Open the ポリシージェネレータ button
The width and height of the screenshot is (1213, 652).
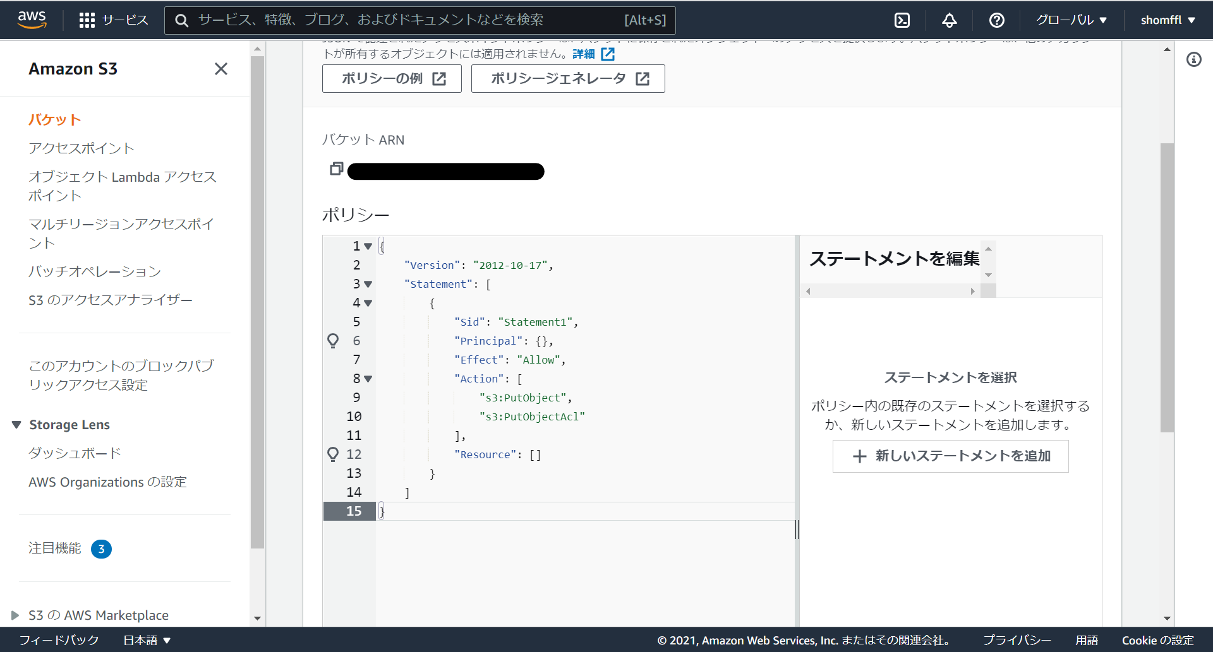pyautogui.click(x=568, y=78)
